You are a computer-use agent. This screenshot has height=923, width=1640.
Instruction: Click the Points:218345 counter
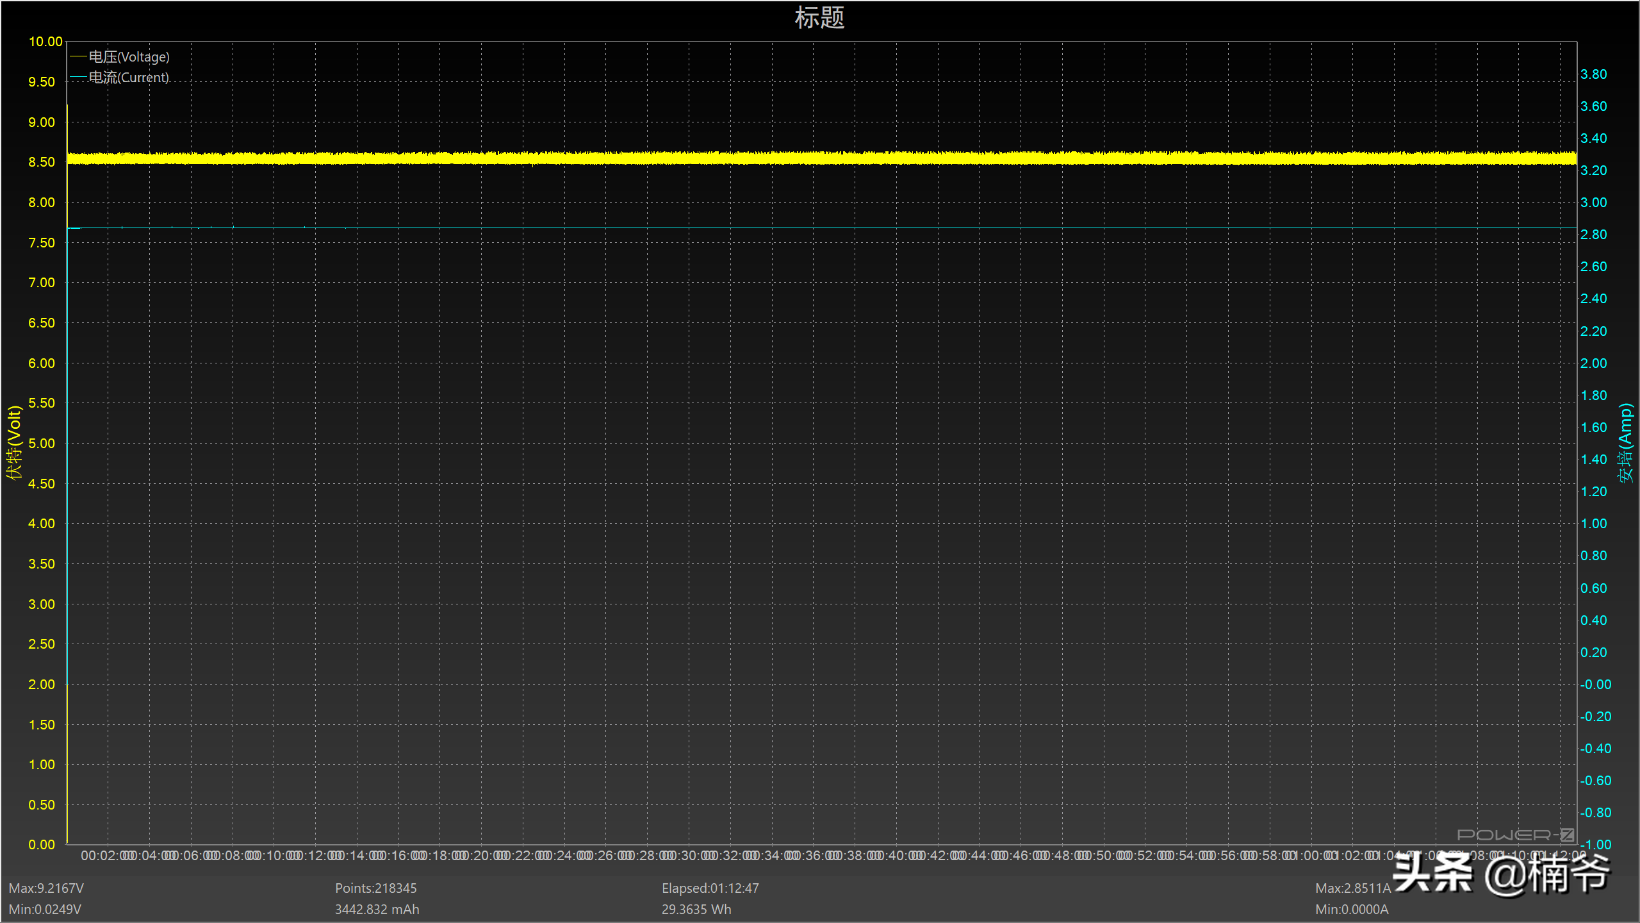pos(375,888)
